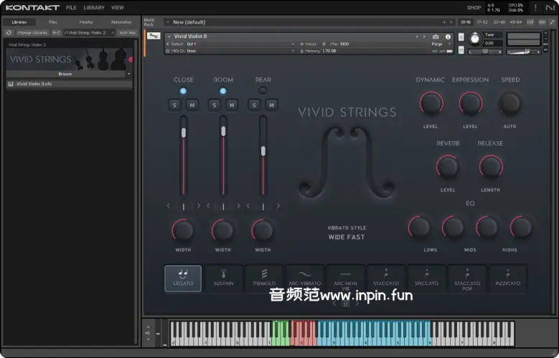Expand the Vivid Violin II instrument menu
This screenshot has width=559, height=358.
click(x=169, y=36)
